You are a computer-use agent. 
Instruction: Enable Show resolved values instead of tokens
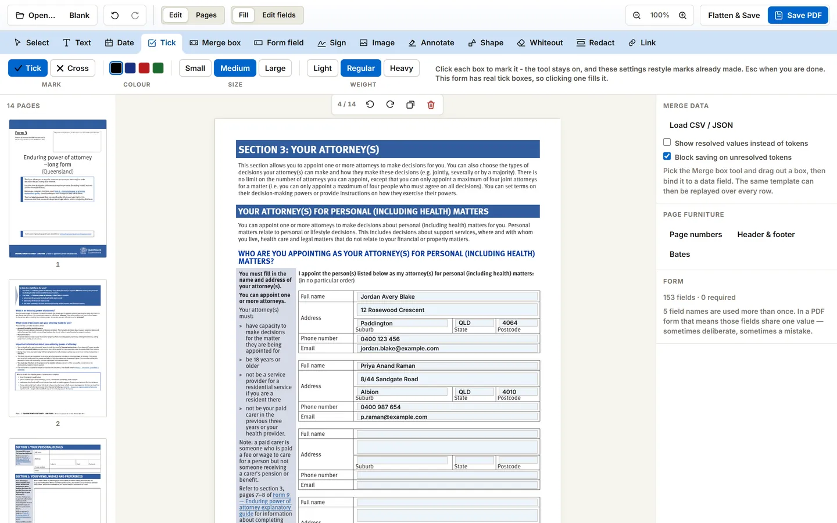pyautogui.click(x=667, y=142)
